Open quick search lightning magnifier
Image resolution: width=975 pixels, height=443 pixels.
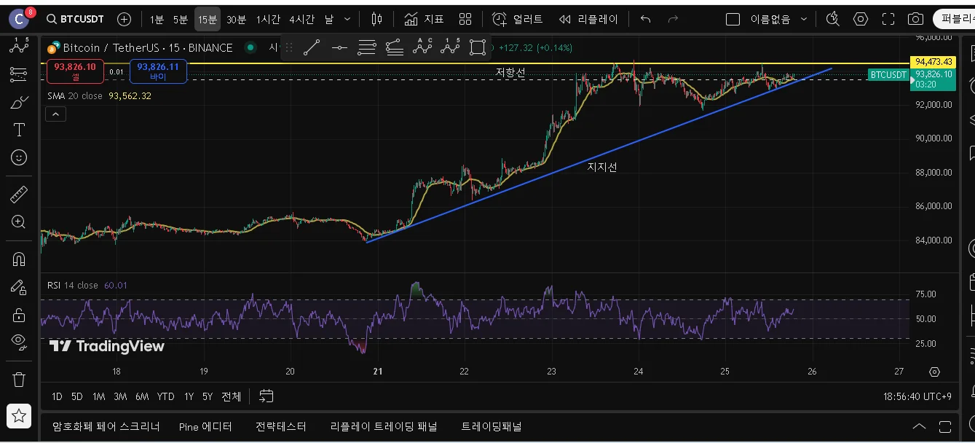833,19
